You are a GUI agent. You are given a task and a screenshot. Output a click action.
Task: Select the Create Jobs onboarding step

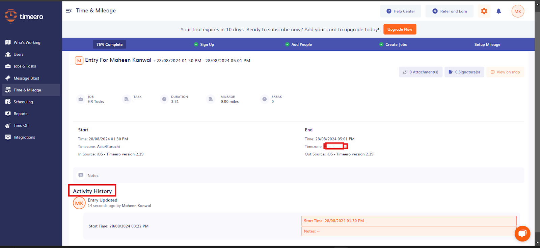[393, 44]
